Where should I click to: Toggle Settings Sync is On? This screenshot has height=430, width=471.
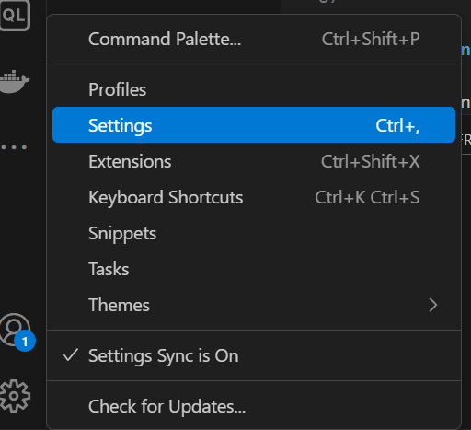(x=254, y=355)
